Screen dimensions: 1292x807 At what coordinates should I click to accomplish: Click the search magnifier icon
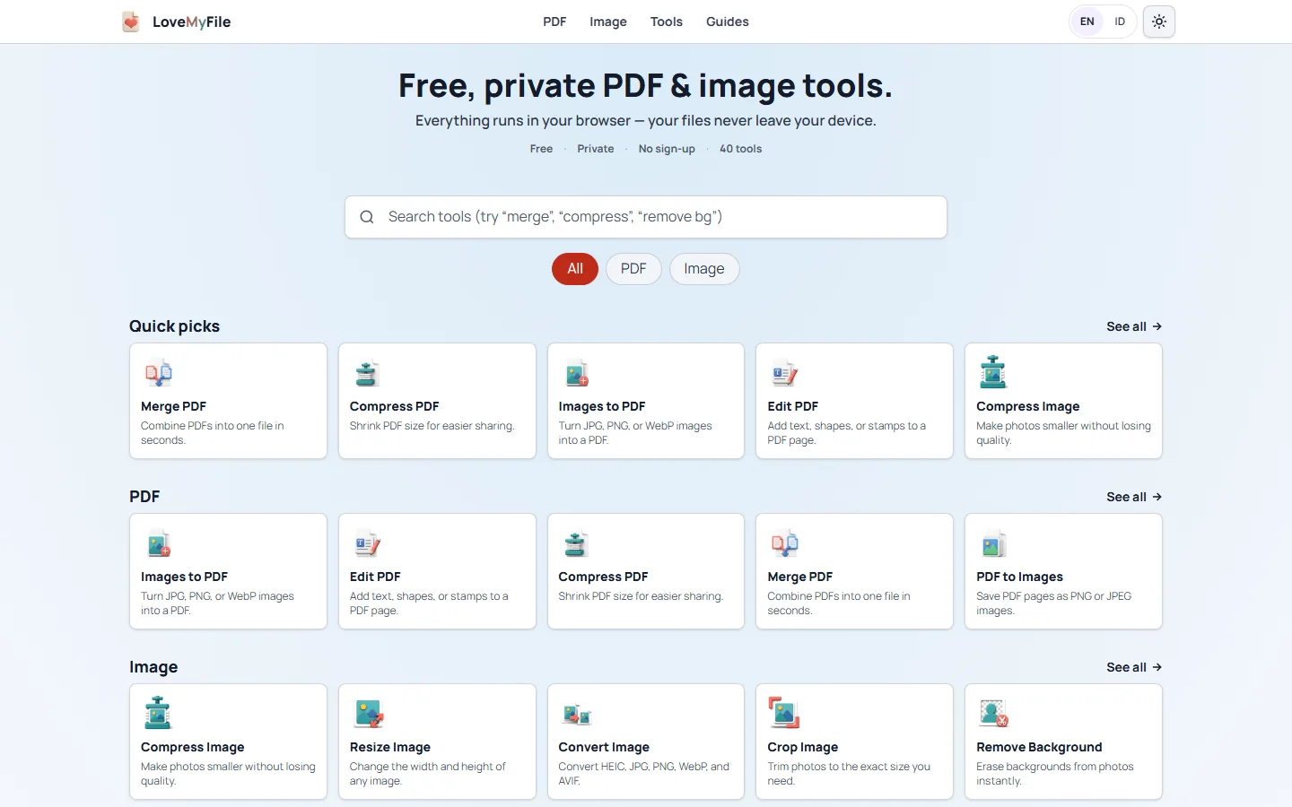click(x=367, y=217)
